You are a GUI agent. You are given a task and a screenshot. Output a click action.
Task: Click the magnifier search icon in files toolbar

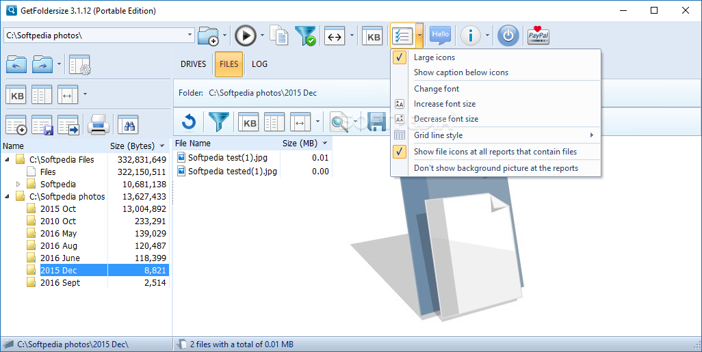pyautogui.click(x=340, y=122)
